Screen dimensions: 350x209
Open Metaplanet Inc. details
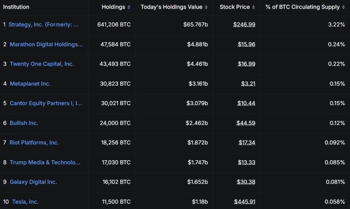click(x=30, y=84)
